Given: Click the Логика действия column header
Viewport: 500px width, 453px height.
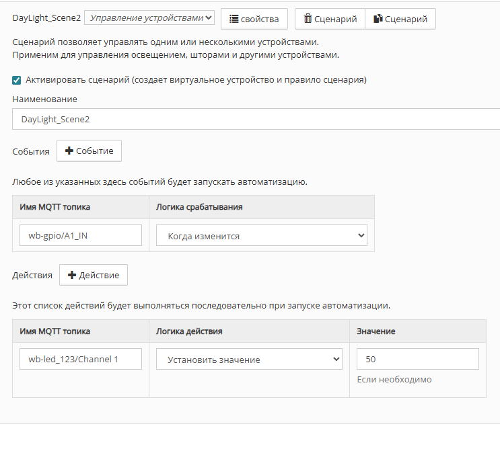Looking at the screenshot, I should [189, 331].
